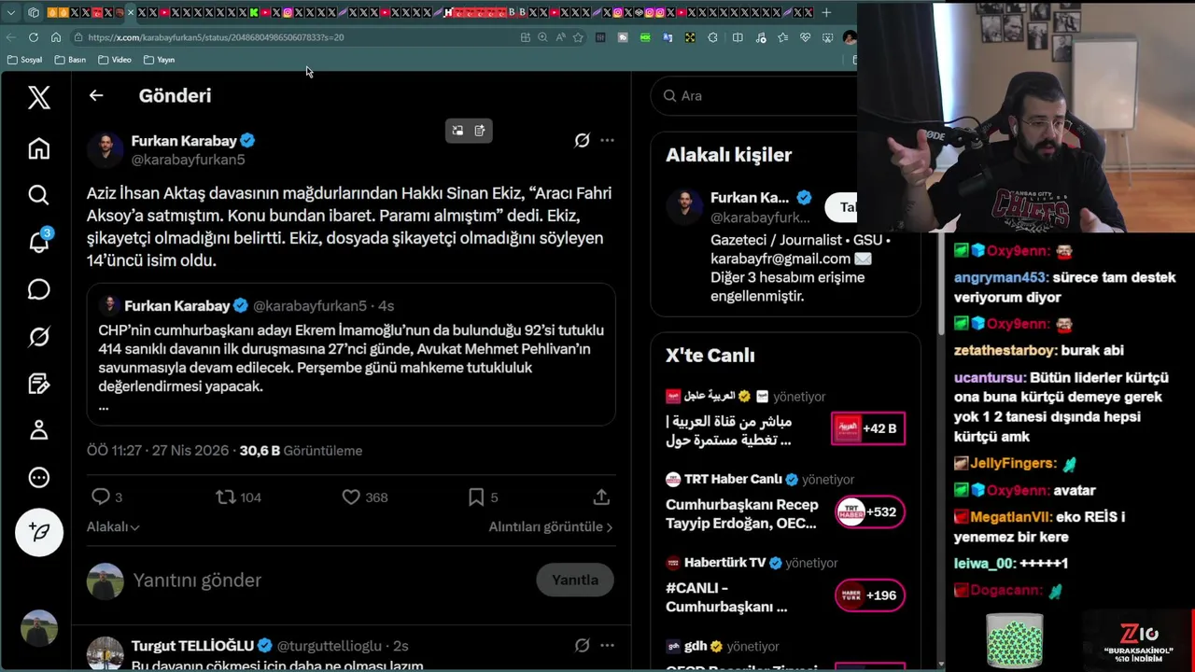Click the browser home button
This screenshot has width=1195, height=672.
pyautogui.click(x=56, y=37)
